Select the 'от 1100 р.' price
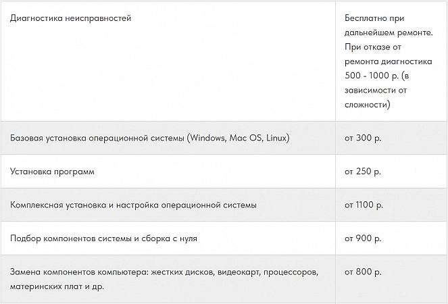This screenshot has width=448, height=304. point(364,205)
